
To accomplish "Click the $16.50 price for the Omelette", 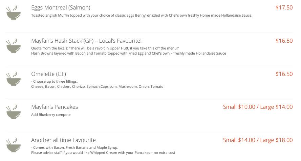I will [x=284, y=74].
